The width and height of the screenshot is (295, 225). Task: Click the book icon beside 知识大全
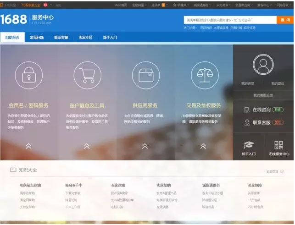(13, 170)
